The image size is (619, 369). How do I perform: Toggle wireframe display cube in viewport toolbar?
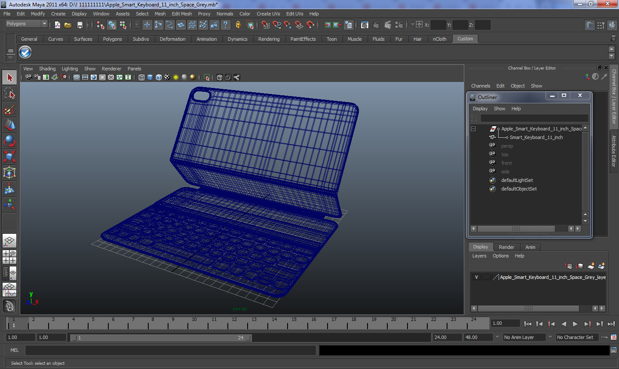click(141, 77)
